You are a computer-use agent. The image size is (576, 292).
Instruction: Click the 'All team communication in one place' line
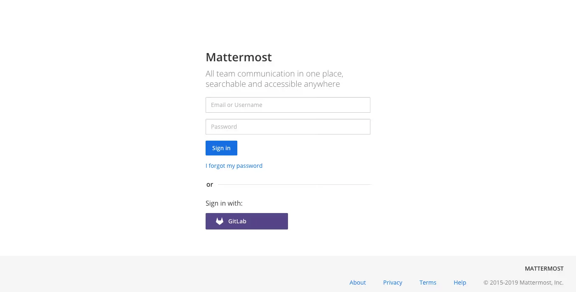click(x=274, y=74)
